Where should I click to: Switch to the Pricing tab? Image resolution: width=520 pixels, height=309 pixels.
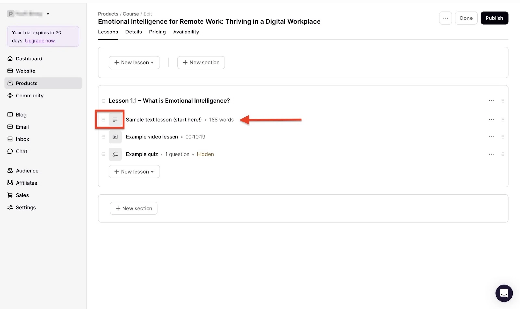(x=158, y=32)
